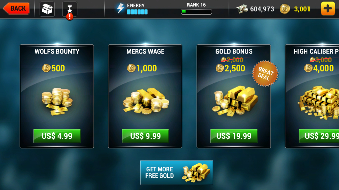This screenshot has height=190, width=339.
Task: Tap the red BACK button
Action: point(16,9)
